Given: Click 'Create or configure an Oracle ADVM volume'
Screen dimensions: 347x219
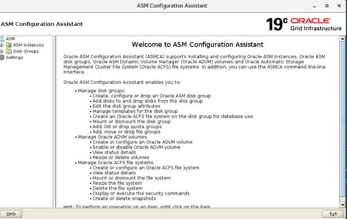Looking at the screenshot, I should [x=142, y=142].
